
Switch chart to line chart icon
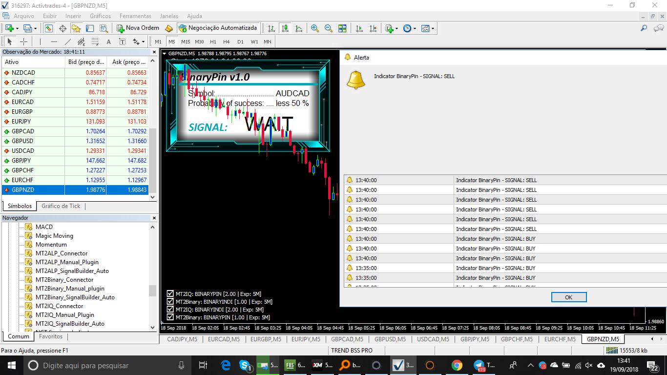[x=298, y=28]
